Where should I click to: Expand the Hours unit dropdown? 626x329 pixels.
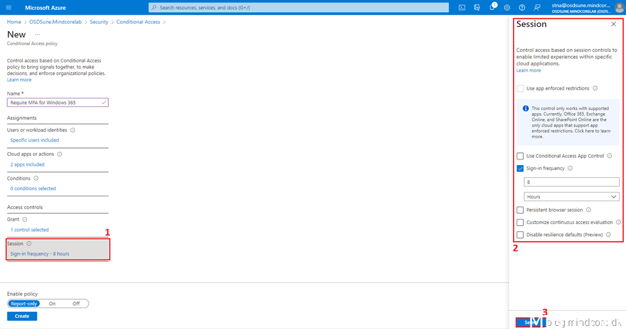click(572, 197)
